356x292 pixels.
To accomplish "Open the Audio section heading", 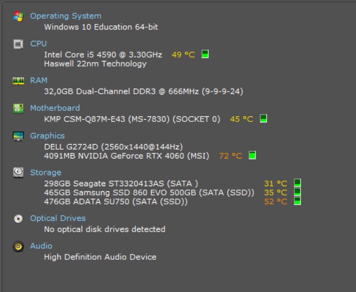I will point(41,246).
